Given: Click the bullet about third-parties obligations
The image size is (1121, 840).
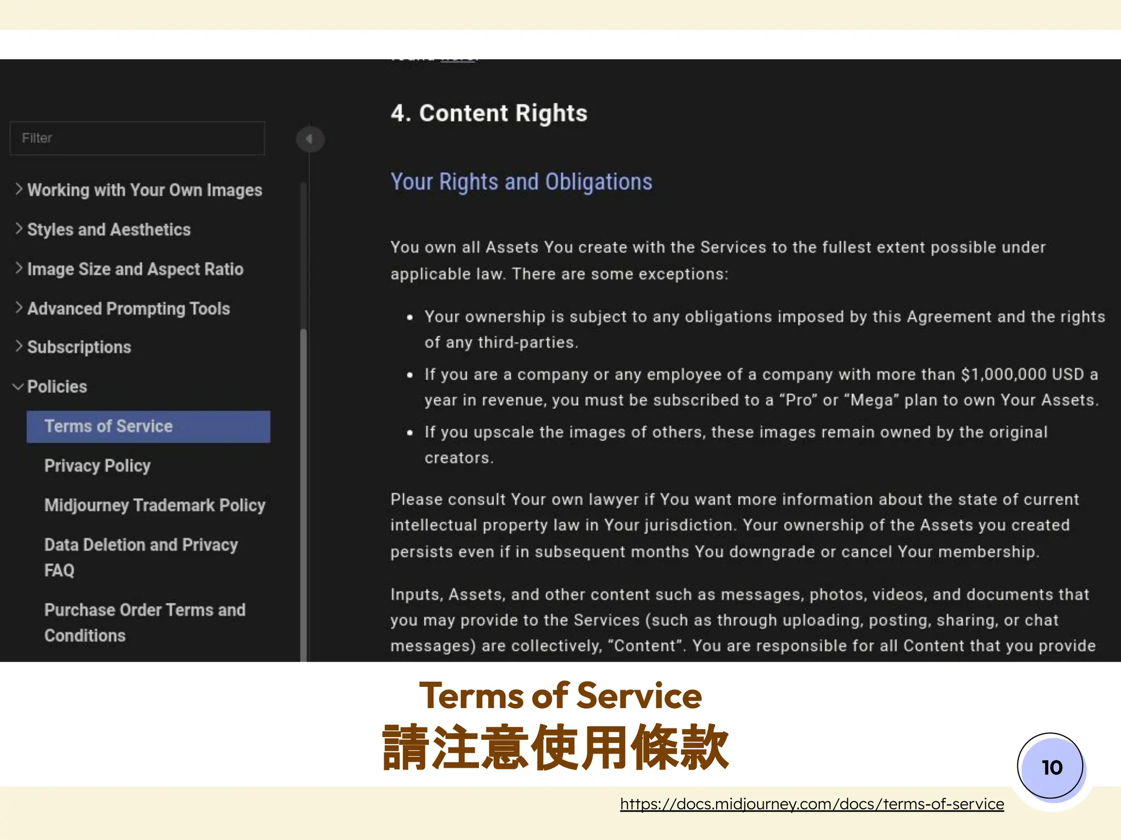Looking at the screenshot, I should 765,329.
